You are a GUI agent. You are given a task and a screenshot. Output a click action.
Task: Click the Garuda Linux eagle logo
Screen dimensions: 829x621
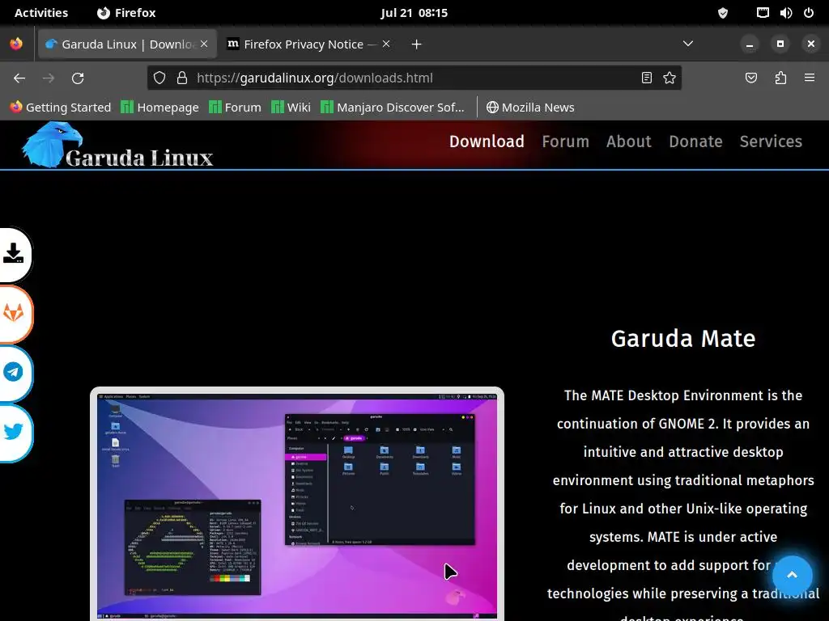point(52,145)
